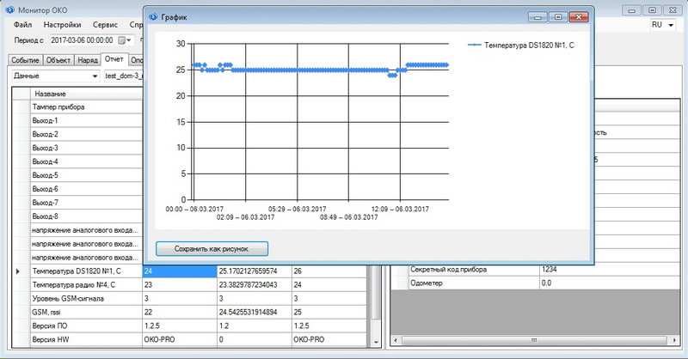Viewport: 688px width, 359px height.
Task: Click the Название column header
Action: (x=86, y=94)
